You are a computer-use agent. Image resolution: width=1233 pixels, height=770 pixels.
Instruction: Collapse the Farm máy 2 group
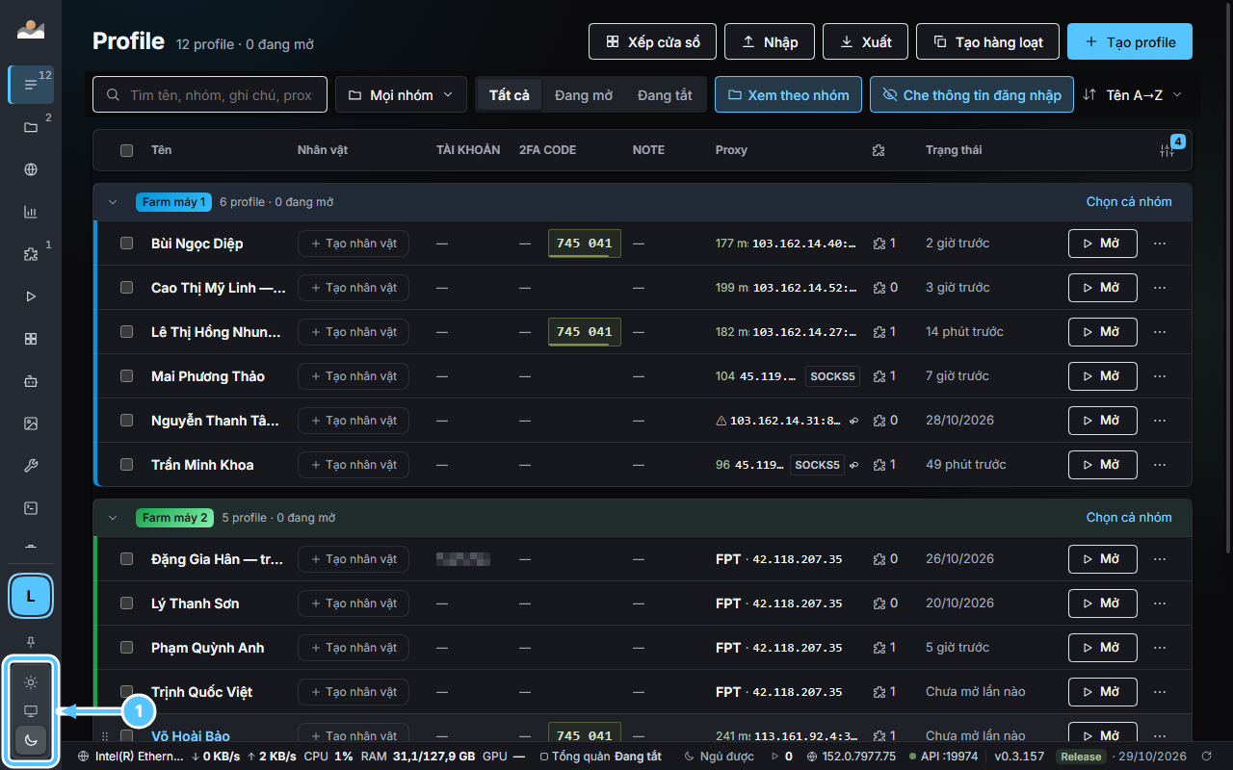pyautogui.click(x=113, y=518)
